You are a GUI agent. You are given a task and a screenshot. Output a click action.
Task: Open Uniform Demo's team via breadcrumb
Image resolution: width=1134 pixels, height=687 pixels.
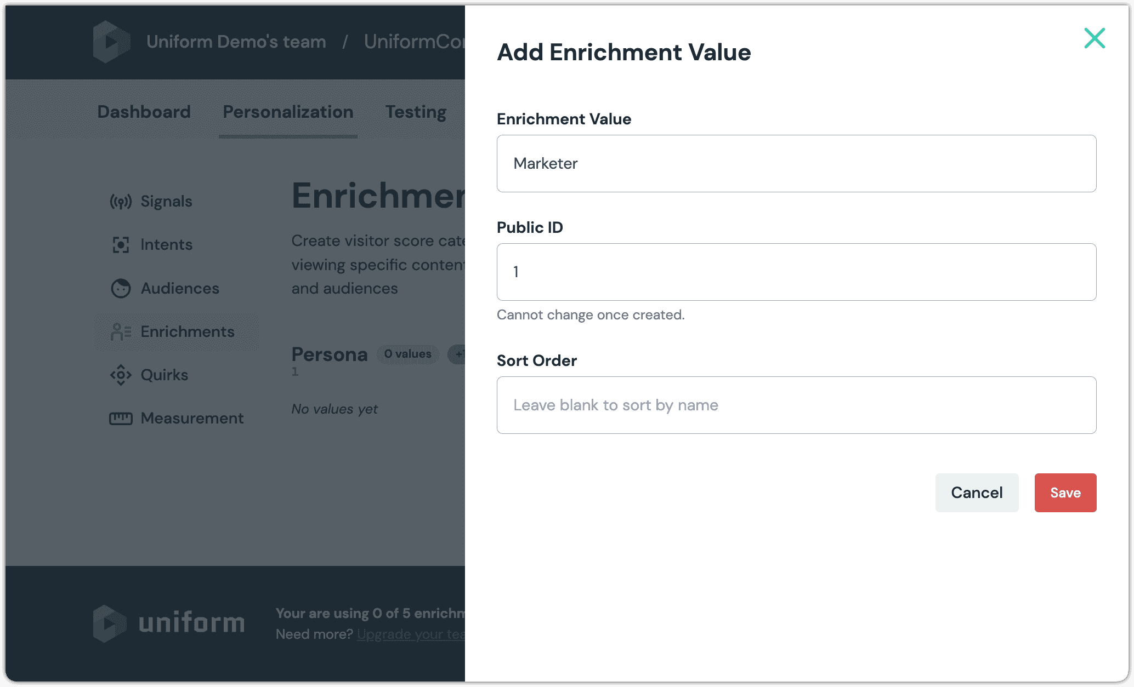(x=235, y=42)
